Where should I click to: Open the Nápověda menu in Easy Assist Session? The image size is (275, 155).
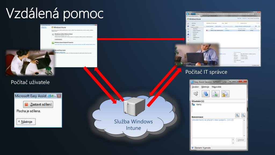tap(216, 87)
